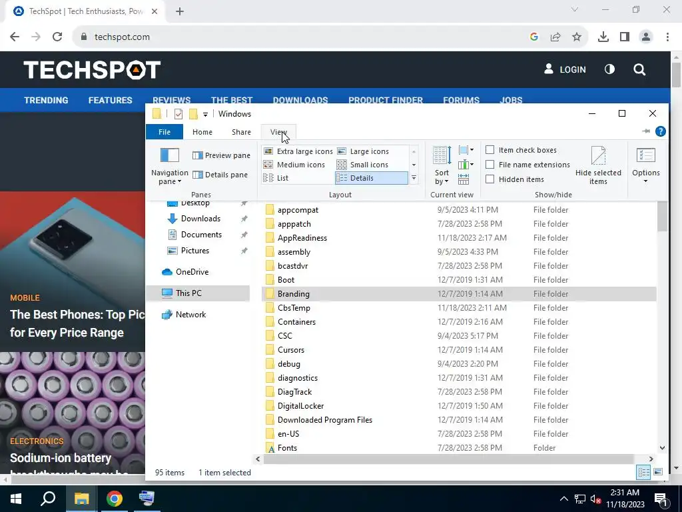Open Pictures in navigation pane
The image size is (682, 512).
click(x=195, y=251)
